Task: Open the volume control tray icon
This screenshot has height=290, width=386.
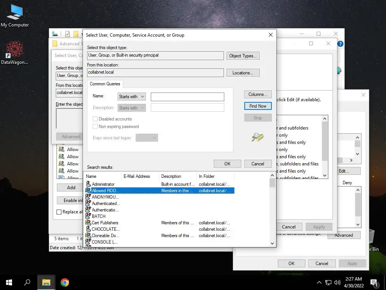Action: [337, 282]
